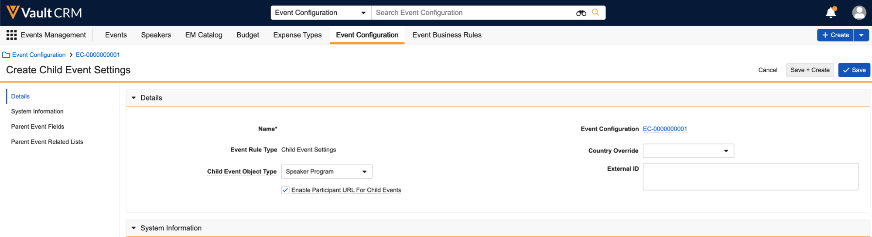Go to the Speakers tab

[x=156, y=35]
